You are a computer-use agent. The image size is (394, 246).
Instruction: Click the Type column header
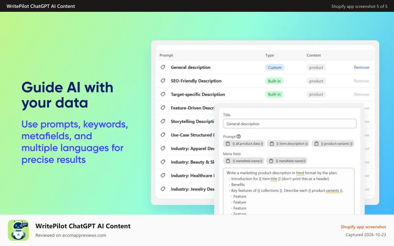click(270, 55)
